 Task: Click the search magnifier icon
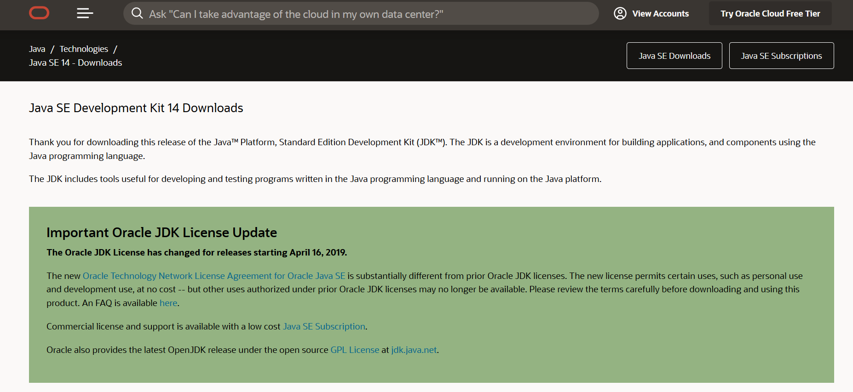pos(137,13)
